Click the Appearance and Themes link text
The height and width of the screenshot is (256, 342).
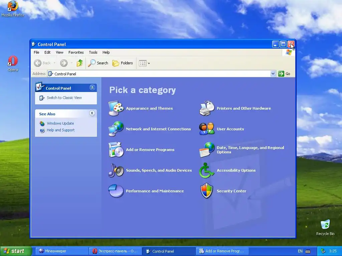tap(149, 108)
